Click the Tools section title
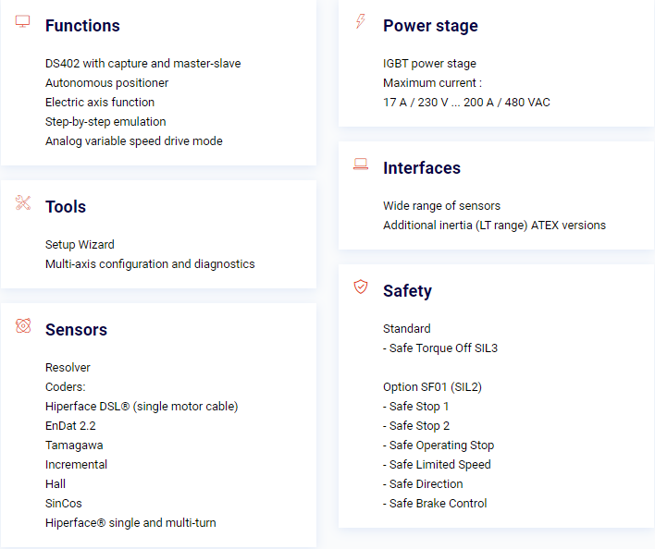The height and width of the screenshot is (549, 655). 66,207
